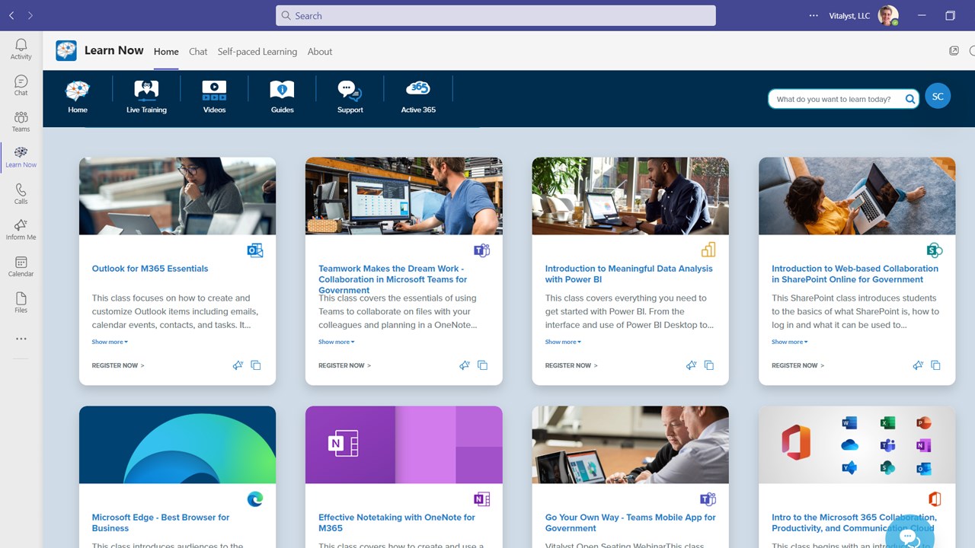975x548 pixels.
Task: Open Chat in the Teams sidebar
Action: 21,85
